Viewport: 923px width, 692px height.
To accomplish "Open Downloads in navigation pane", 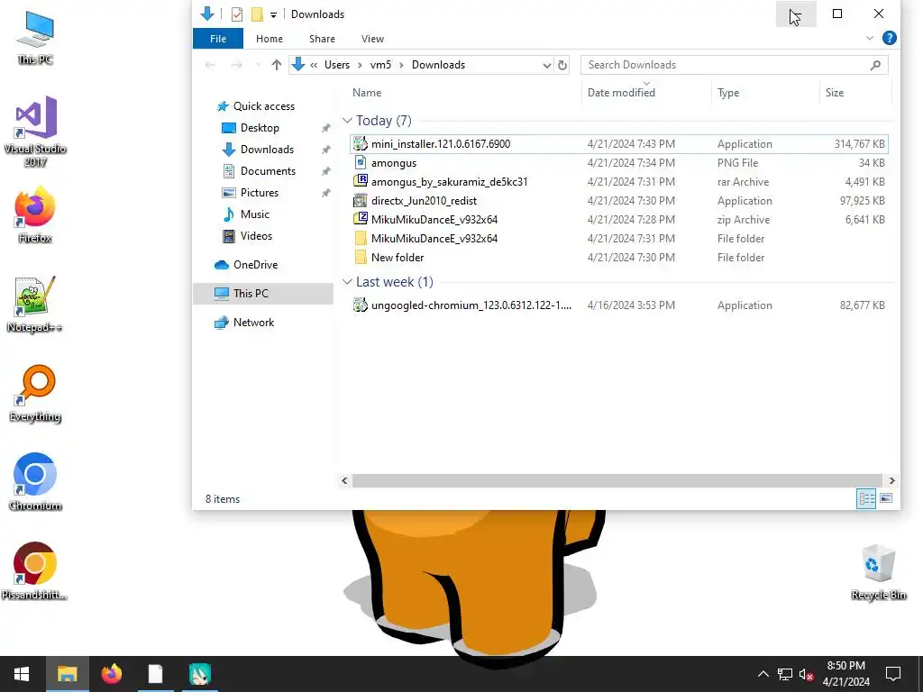I will click(x=267, y=150).
